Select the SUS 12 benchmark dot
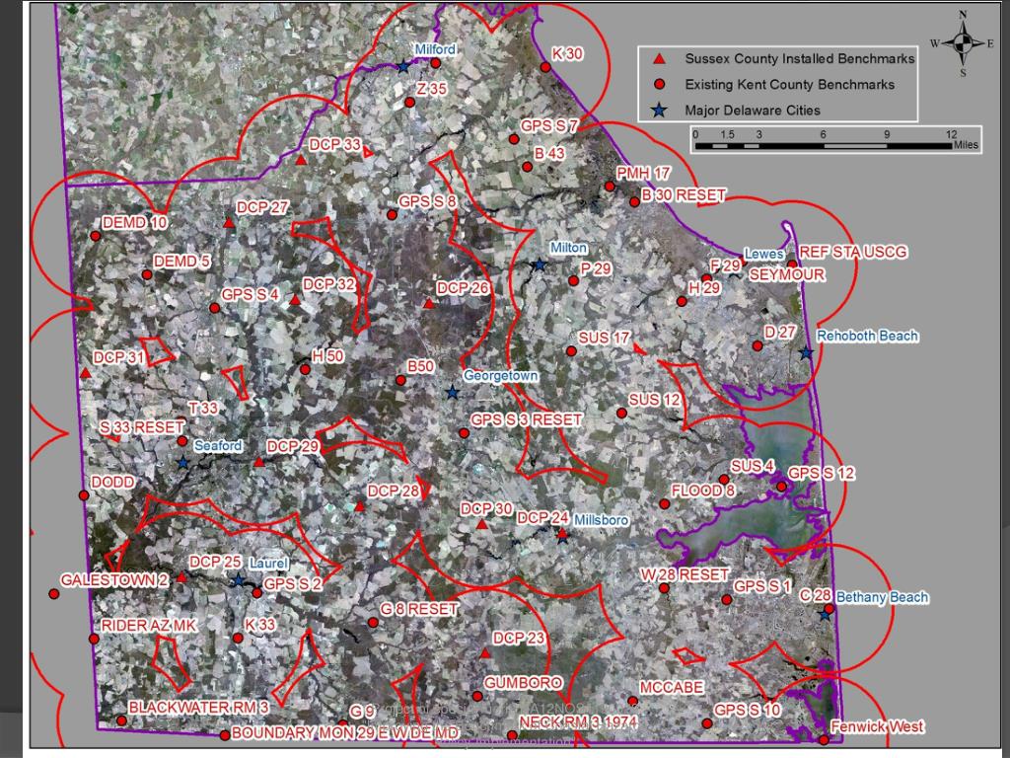Image resolution: width=1010 pixels, height=758 pixels. point(621,414)
